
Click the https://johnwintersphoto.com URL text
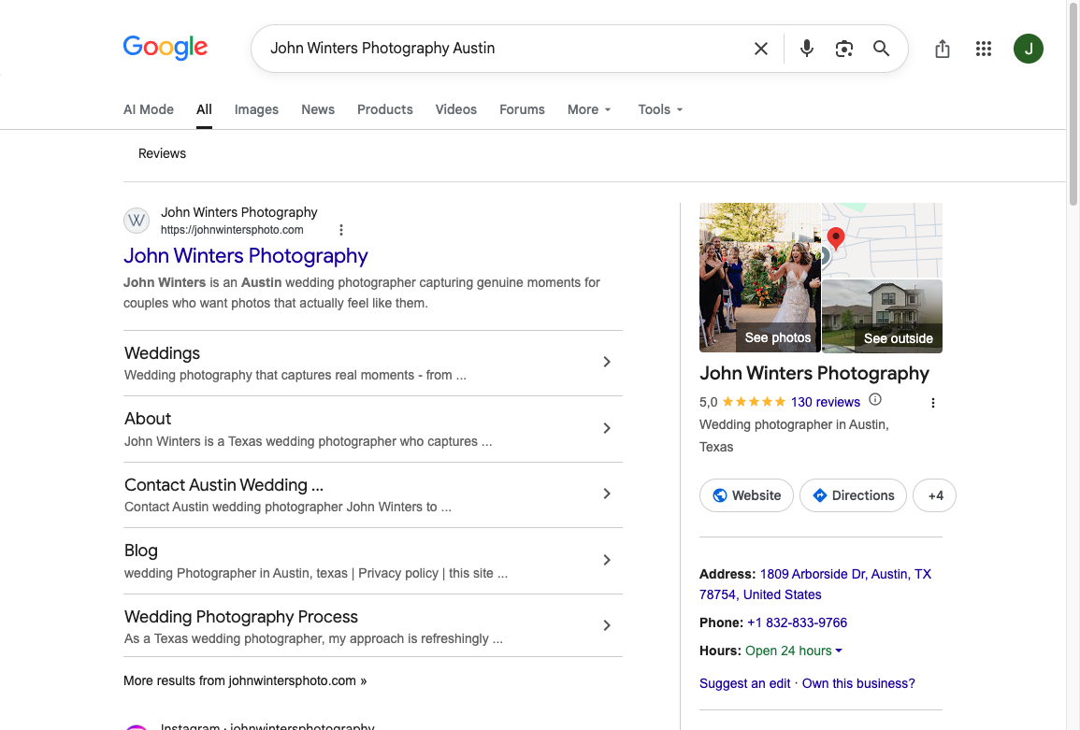(232, 230)
